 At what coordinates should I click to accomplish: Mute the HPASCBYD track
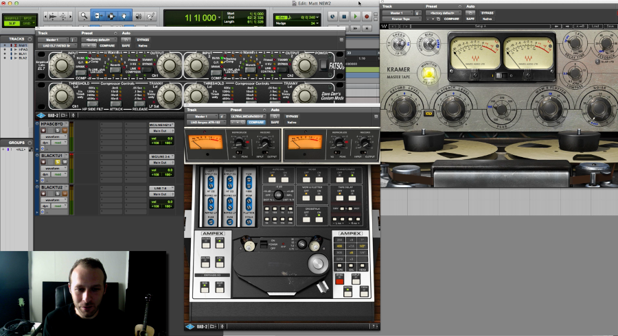coord(65,130)
